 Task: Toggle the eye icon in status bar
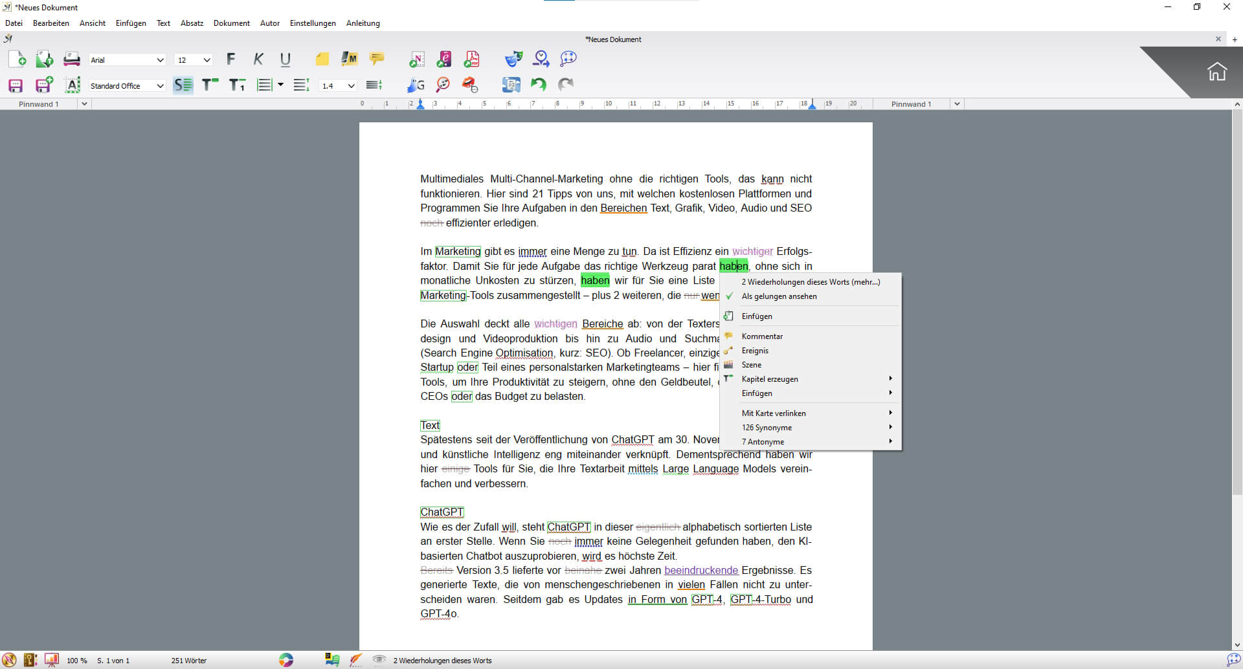[x=379, y=660]
